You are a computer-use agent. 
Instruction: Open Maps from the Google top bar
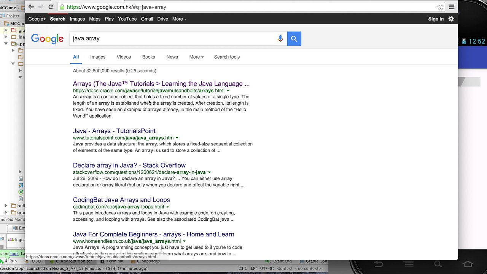tap(95, 19)
